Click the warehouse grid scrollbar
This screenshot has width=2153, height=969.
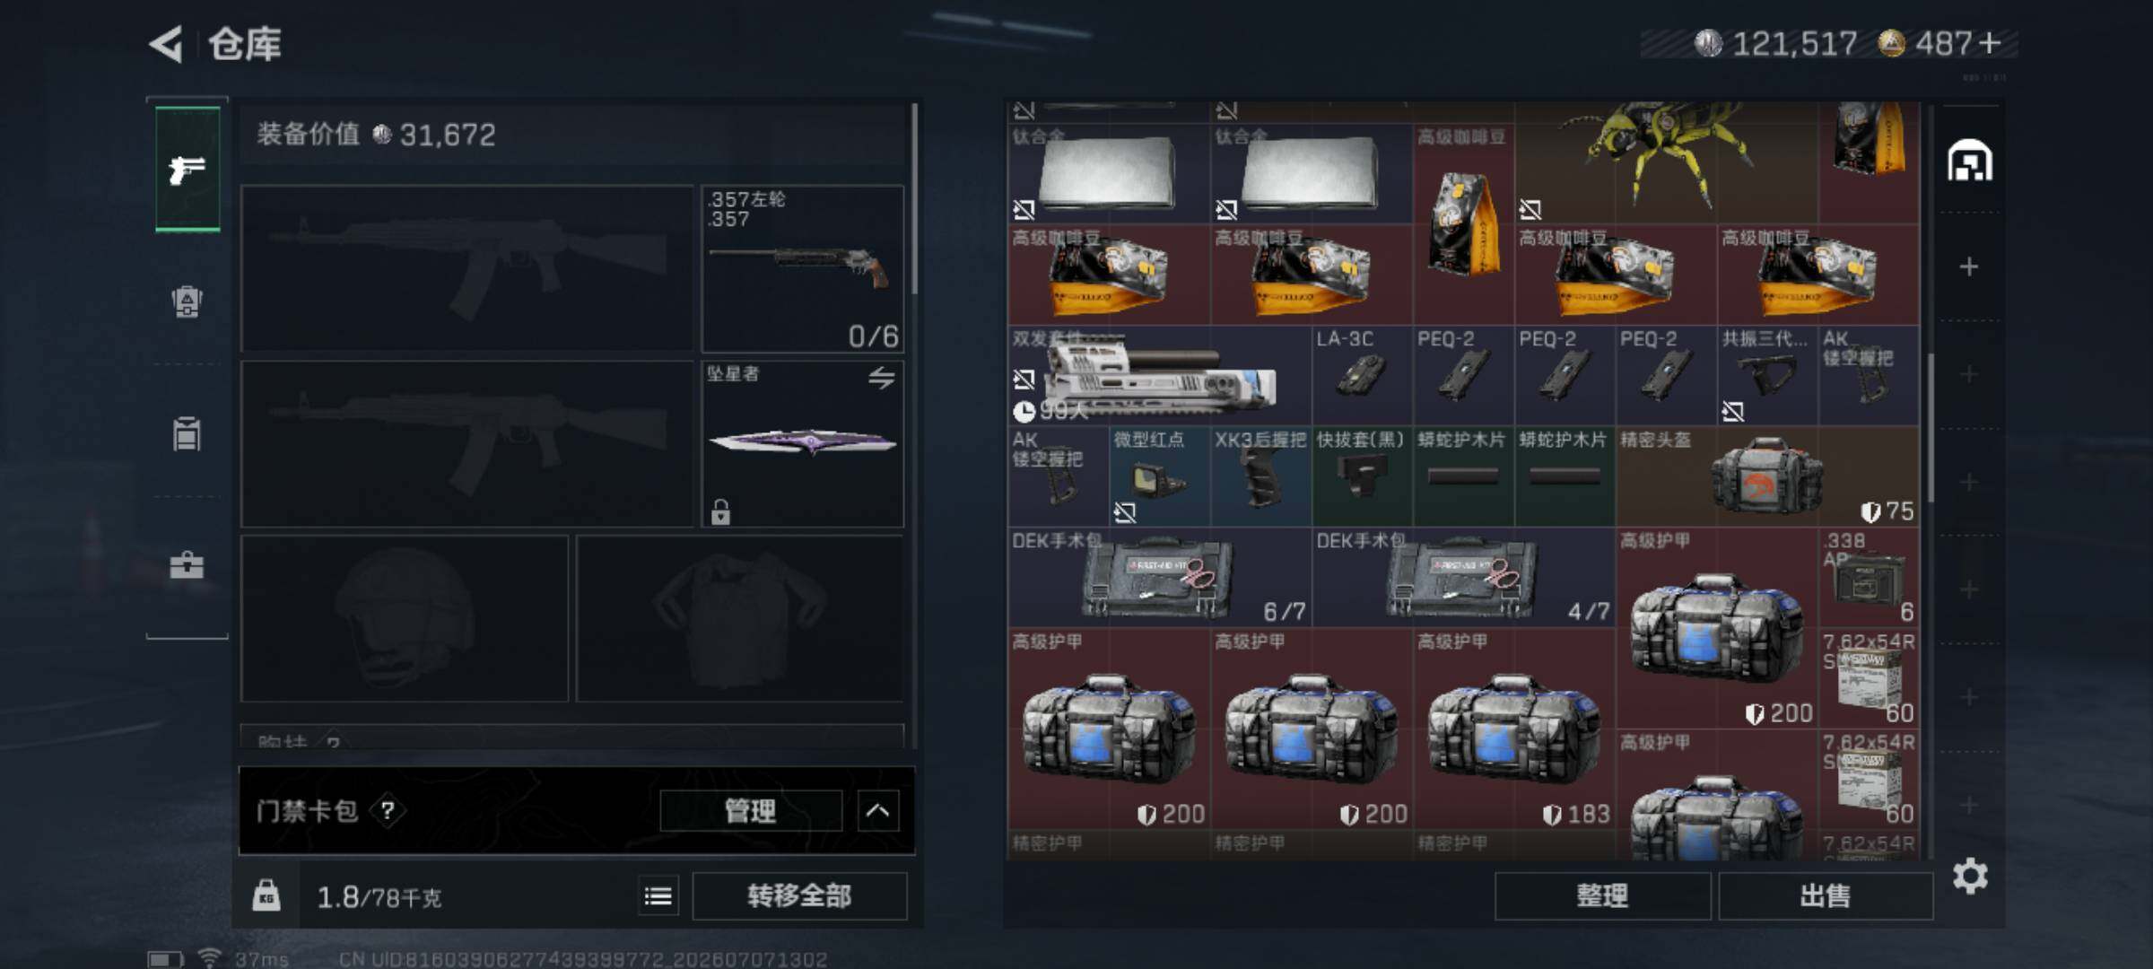click(x=1930, y=427)
